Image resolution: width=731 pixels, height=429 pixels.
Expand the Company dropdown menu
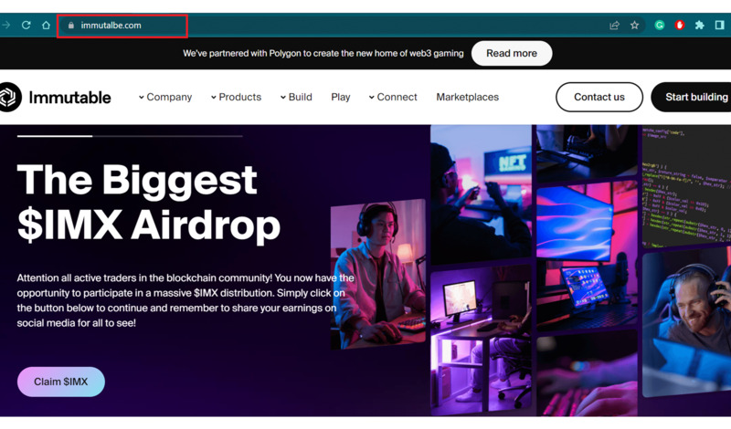click(165, 97)
